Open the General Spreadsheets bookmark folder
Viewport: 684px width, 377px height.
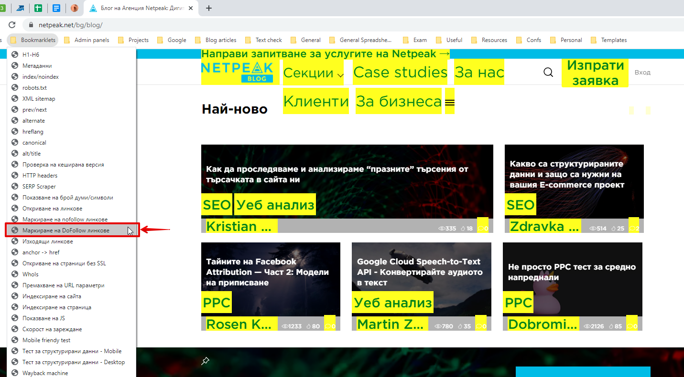click(360, 40)
